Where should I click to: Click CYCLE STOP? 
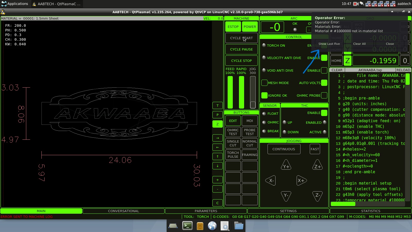coord(242,61)
